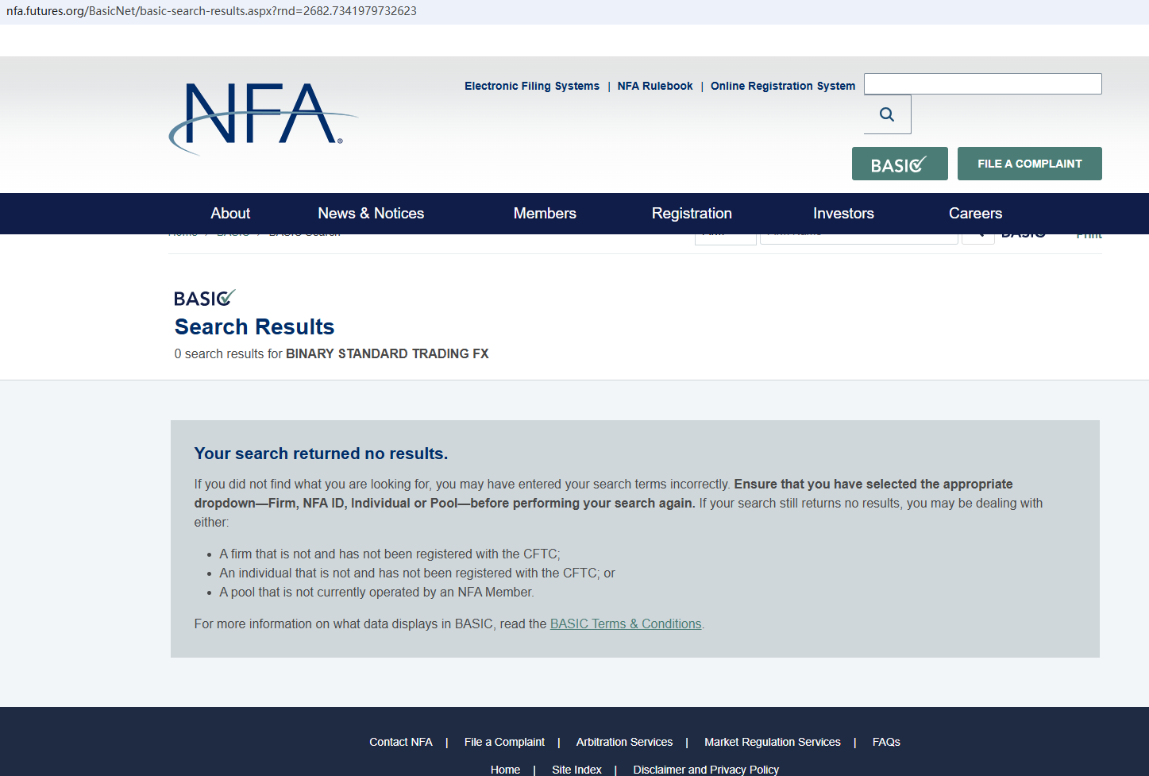Viewport: 1149px width, 776px height.
Task: Click the BASIC logo above Search Results
Action: [x=205, y=298]
